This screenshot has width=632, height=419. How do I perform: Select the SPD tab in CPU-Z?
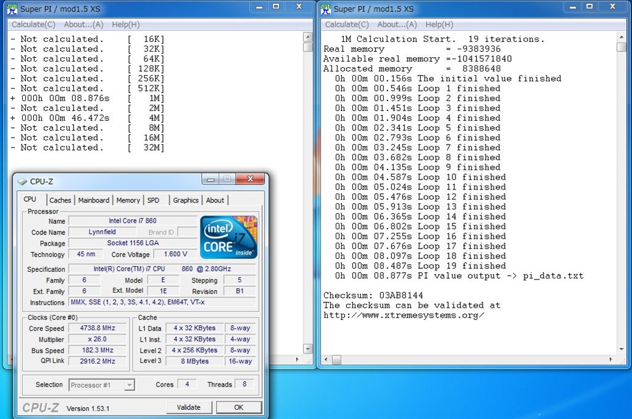click(153, 200)
